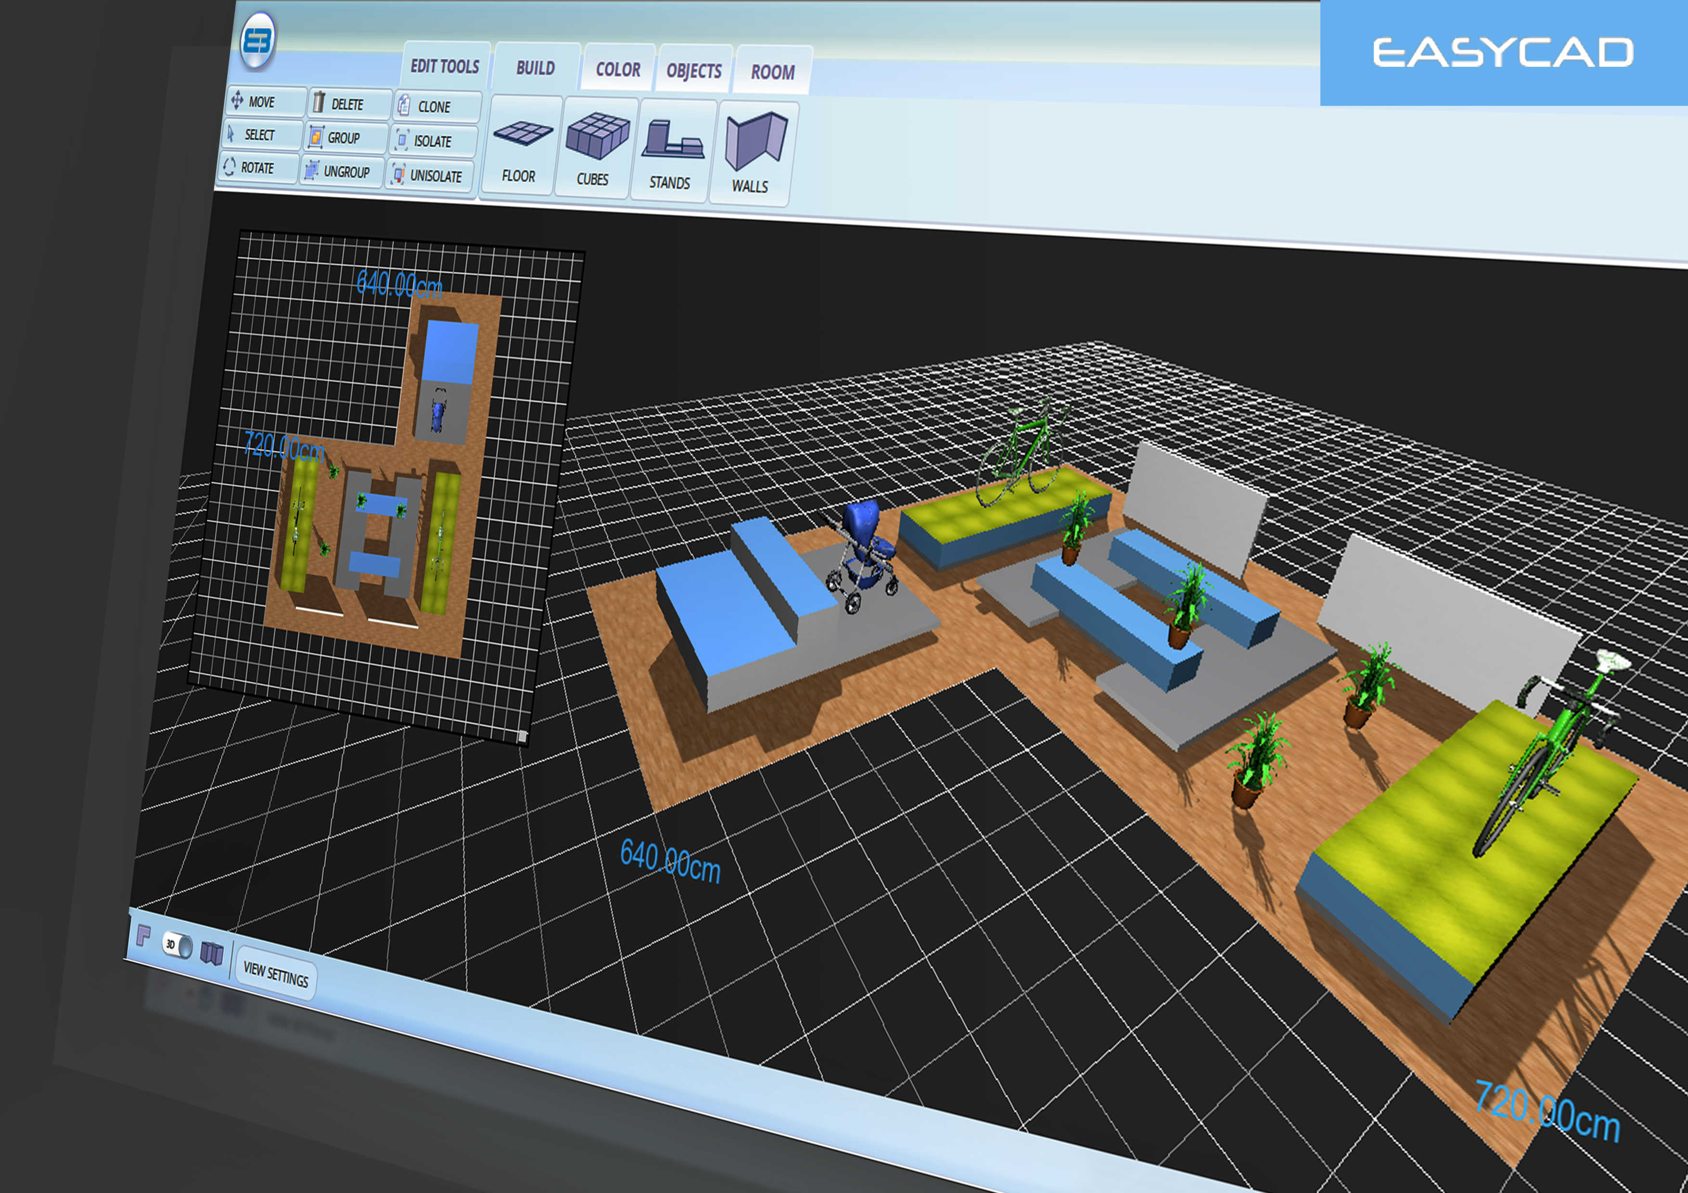Toggle the 3D view switch

click(x=177, y=945)
